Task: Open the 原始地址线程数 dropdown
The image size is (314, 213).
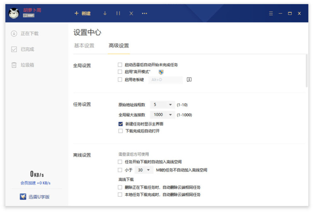Action: tap(162, 105)
